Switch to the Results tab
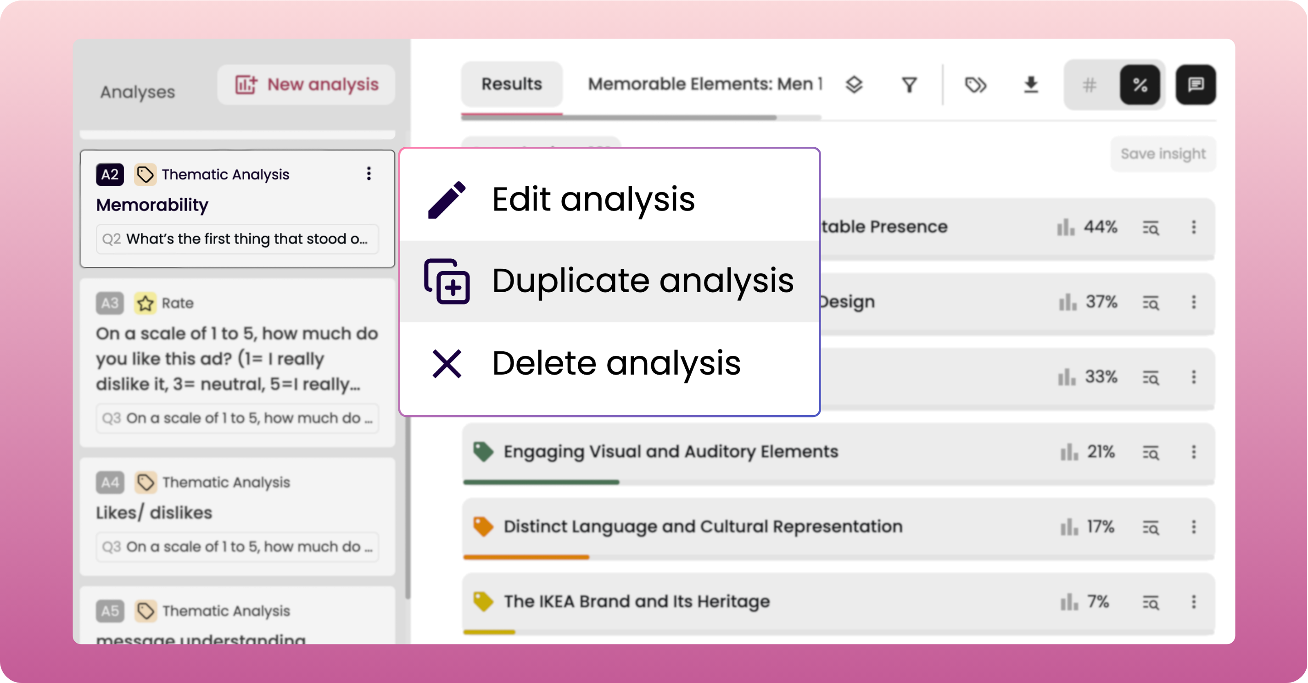 coord(511,84)
